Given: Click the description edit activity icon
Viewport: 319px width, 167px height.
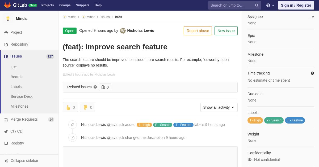Looking at the screenshot, I should [73, 138].
